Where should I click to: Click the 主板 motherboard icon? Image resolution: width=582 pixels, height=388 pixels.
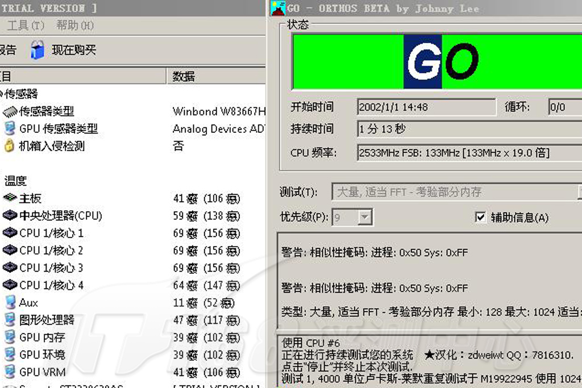[10, 198]
